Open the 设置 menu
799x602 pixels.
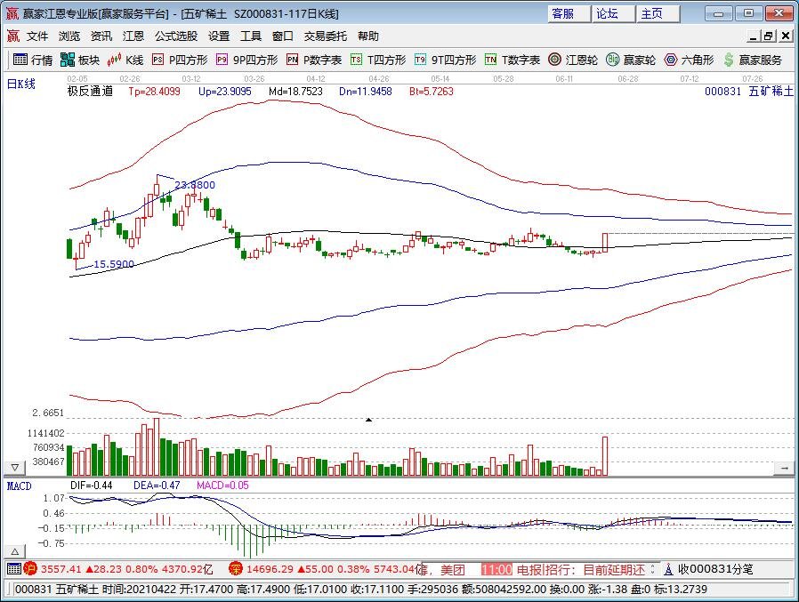coord(219,36)
